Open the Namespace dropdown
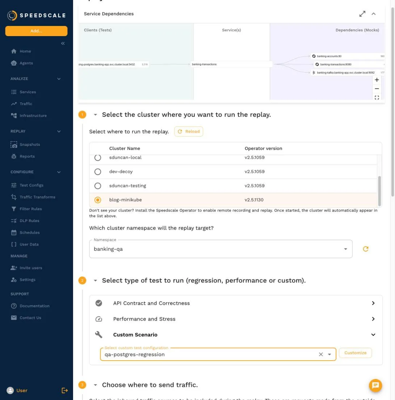Viewport: 395px width, 400px height. point(221,249)
